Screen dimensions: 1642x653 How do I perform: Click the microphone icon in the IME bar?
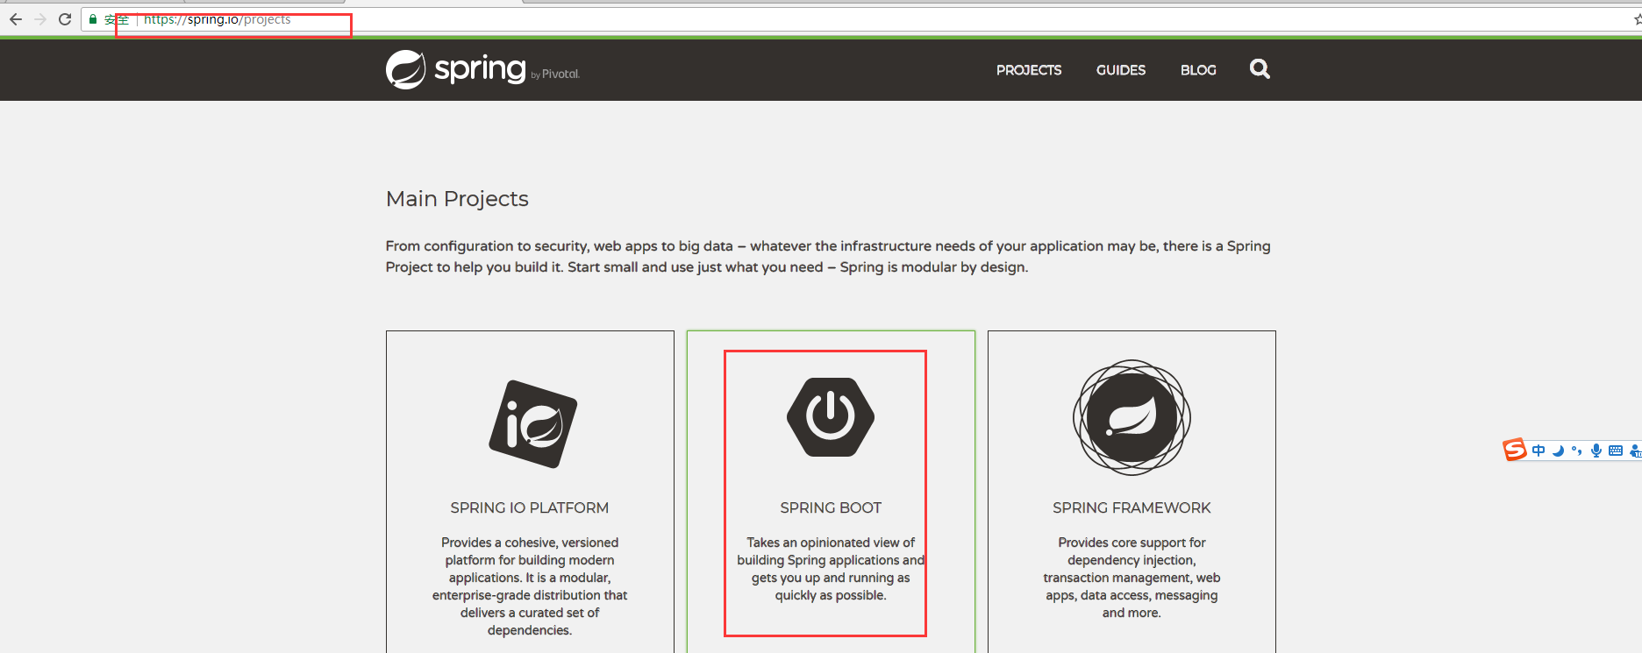1596,451
